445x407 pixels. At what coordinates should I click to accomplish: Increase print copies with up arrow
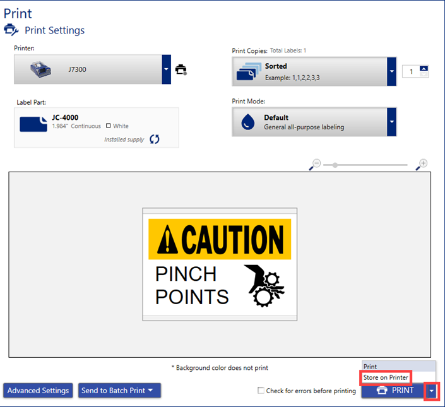(x=424, y=68)
